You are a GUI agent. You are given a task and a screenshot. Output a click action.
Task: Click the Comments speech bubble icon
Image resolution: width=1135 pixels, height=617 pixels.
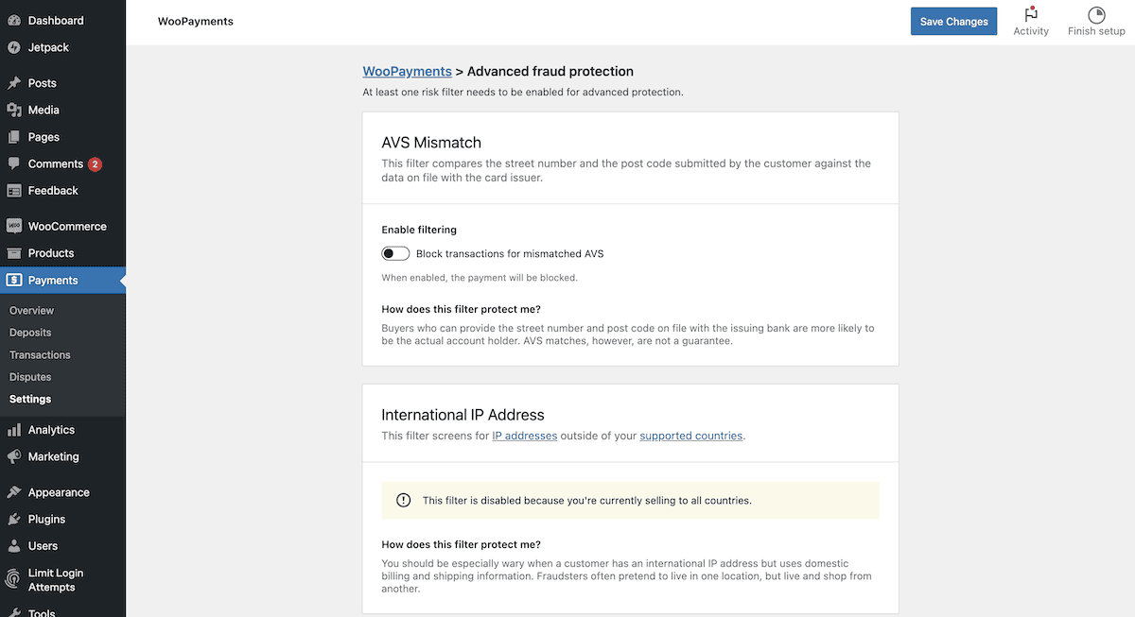tap(14, 163)
